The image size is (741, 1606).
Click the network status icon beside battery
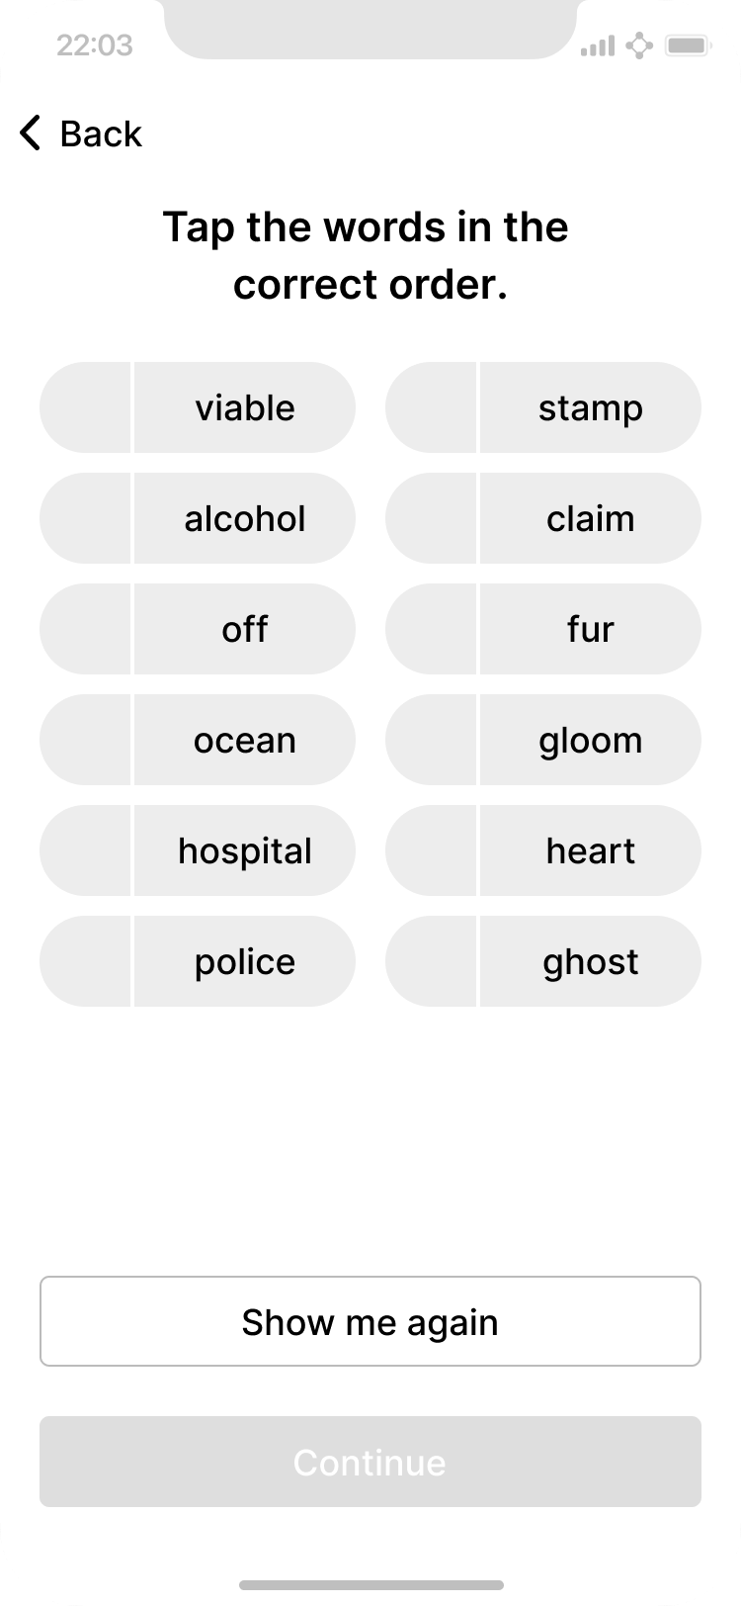tap(639, 45)
